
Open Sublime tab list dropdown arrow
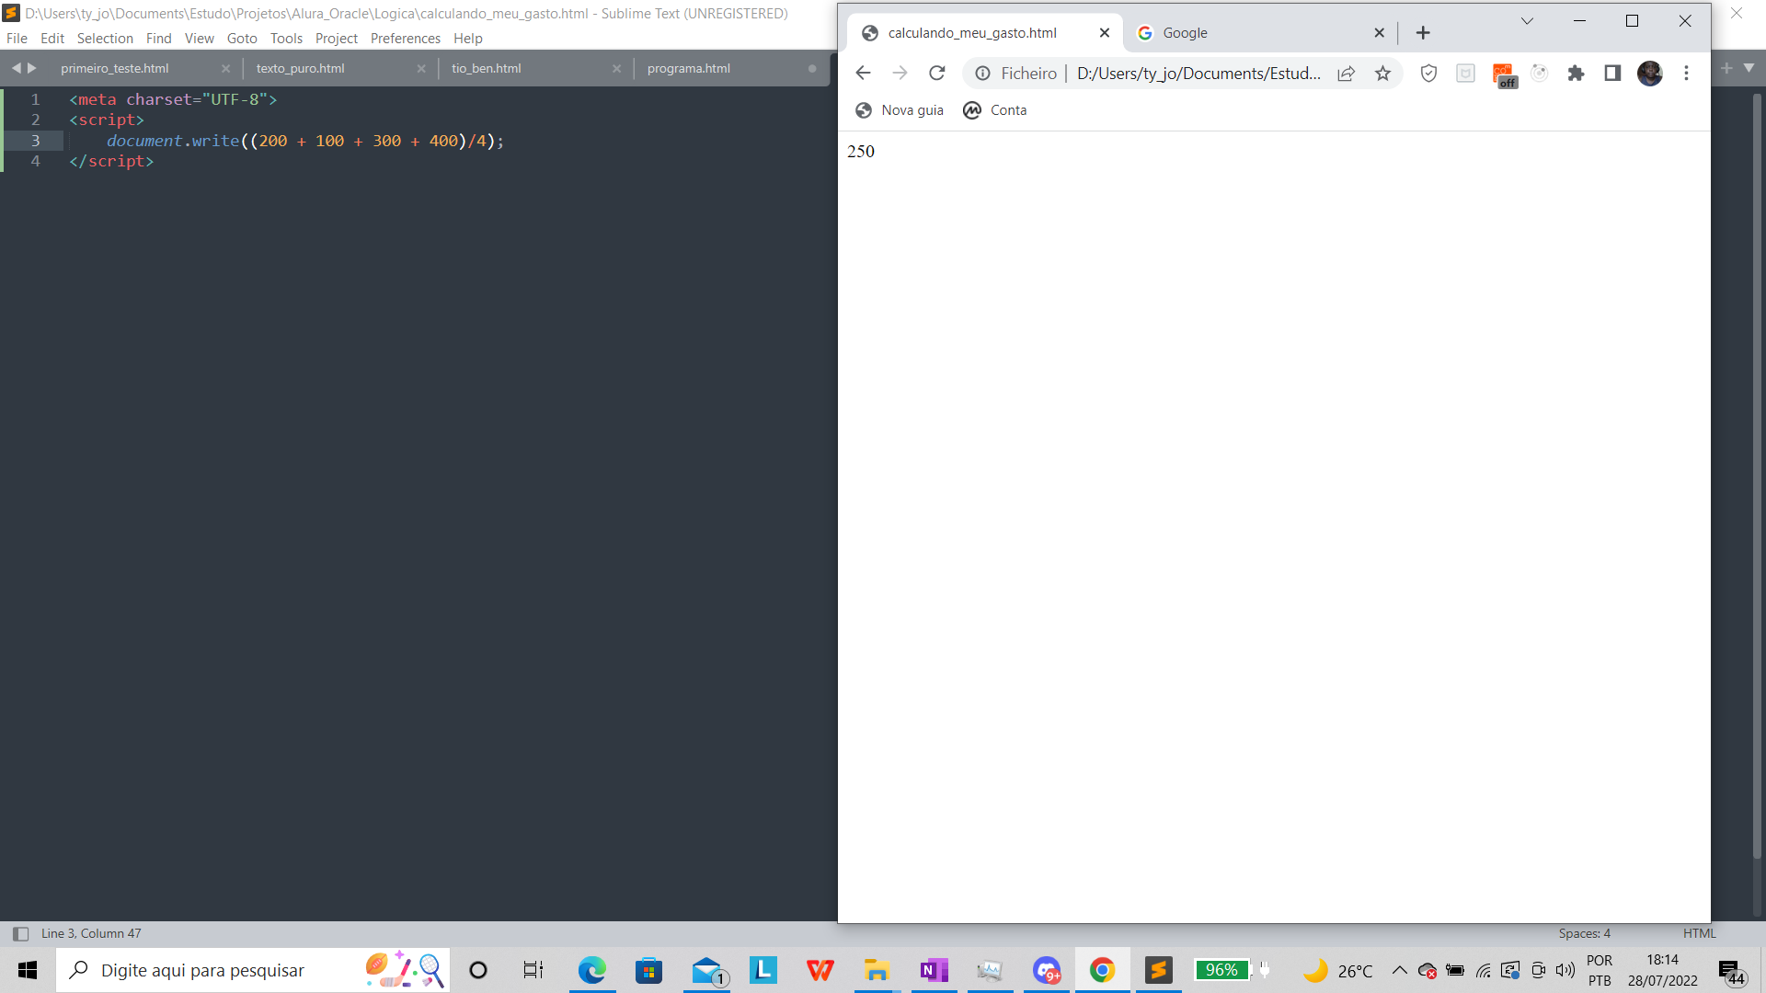click(1749, 68)
